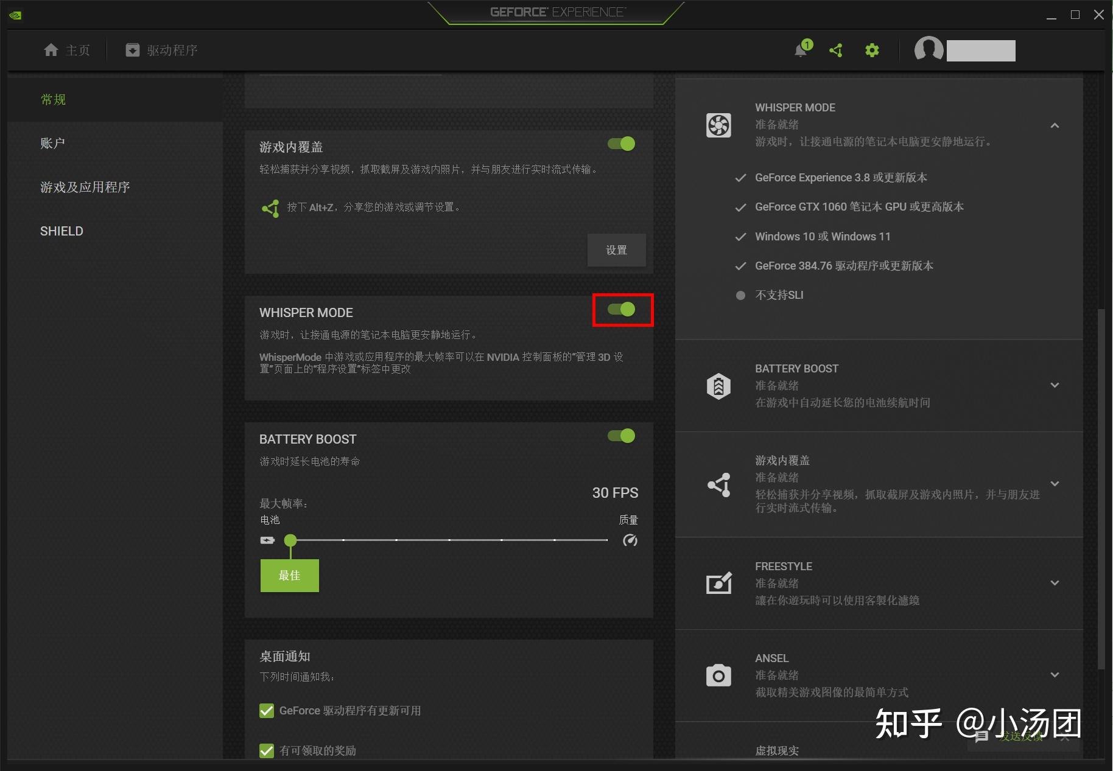
Task: Expand the BATTERY BOOST details panel
Action: [x=1055, y=385]
